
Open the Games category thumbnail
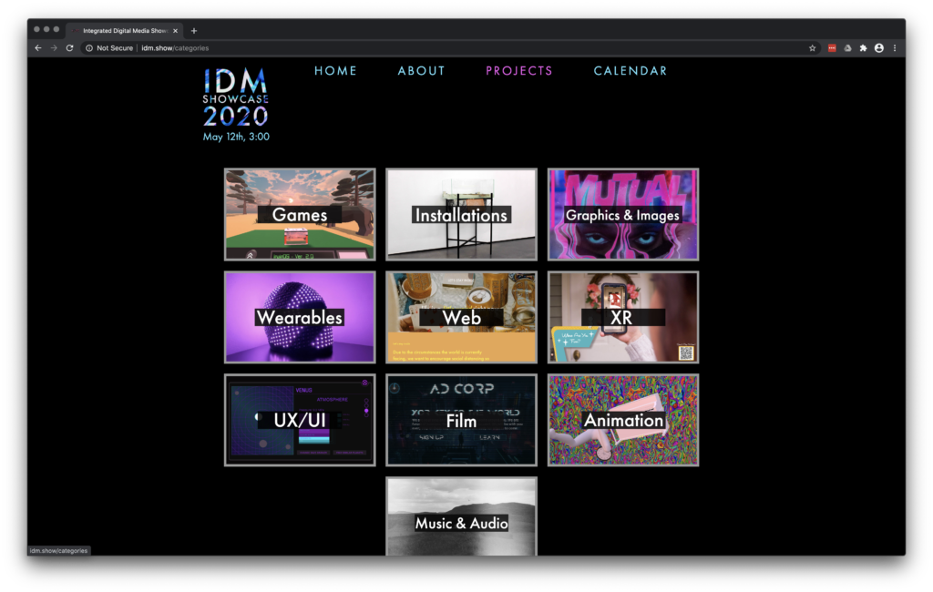pos(300,215)
